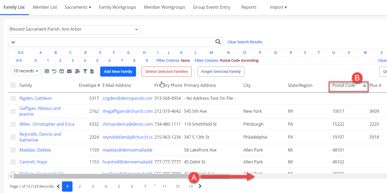Click the postal code 10017 cell
This screenshot has width=387, height=193.
pyautogui.click(x=338, y=111)
